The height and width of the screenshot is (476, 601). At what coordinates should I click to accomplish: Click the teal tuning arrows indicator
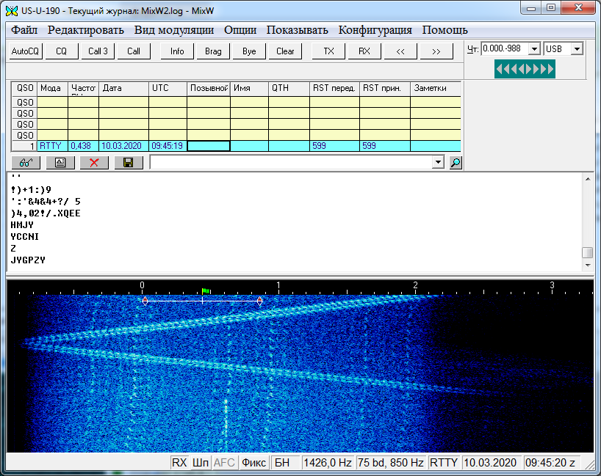525,69
